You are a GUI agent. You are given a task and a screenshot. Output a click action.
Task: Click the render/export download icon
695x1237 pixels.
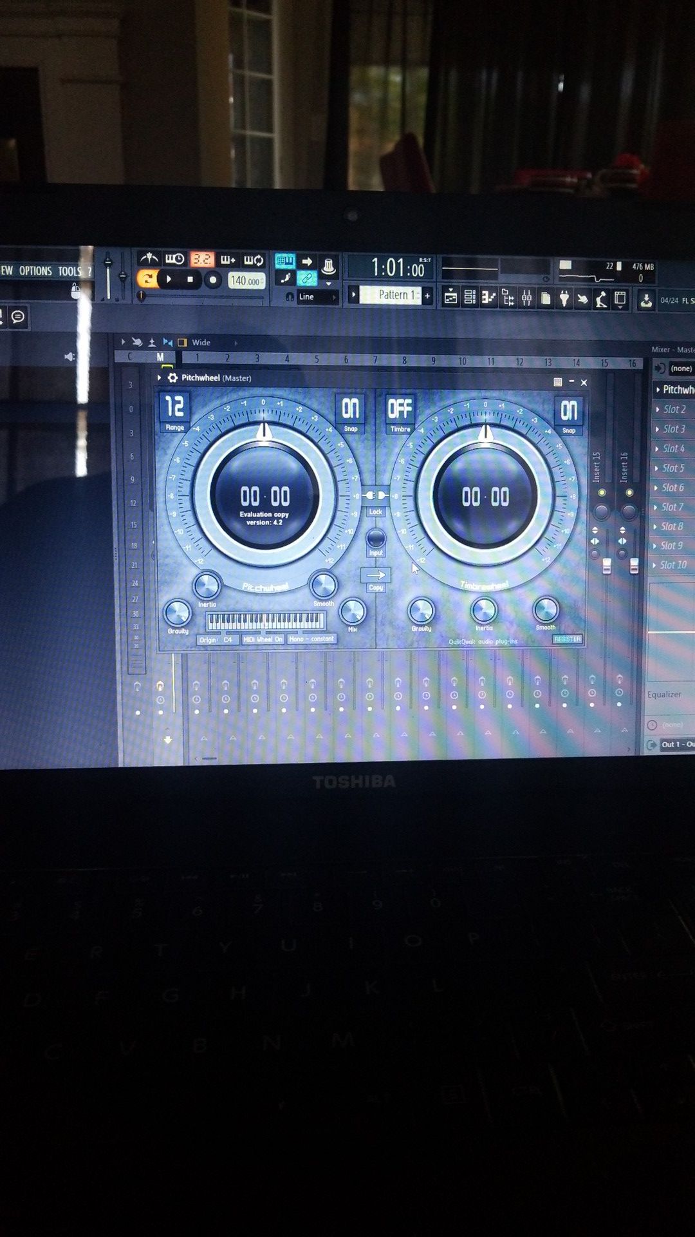point(645,300)
